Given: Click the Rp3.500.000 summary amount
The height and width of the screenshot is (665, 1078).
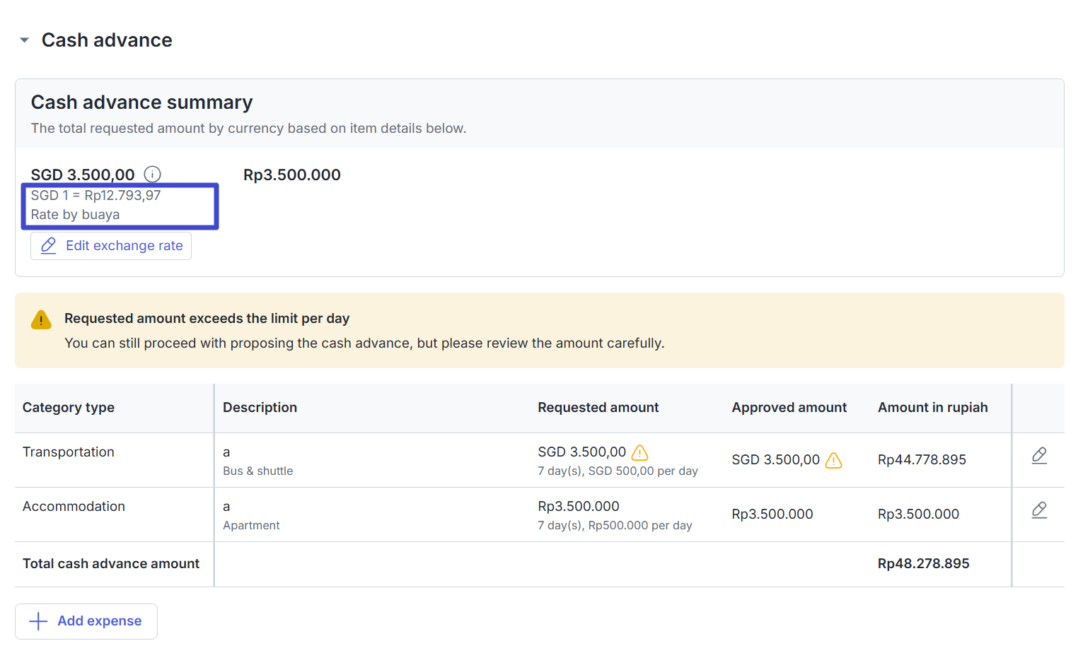Looking at the screenshot, I should [291, 175].
